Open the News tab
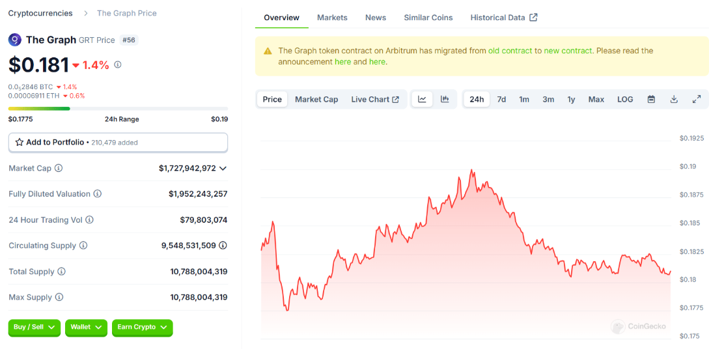Screen dimensions: 711x349 [376, 18]
